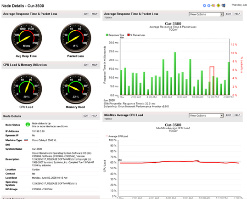Click HELP on Node Details panel

94,116
